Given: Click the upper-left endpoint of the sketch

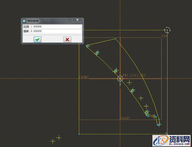Looking at the screenshot, I should [x=87, y=46].
